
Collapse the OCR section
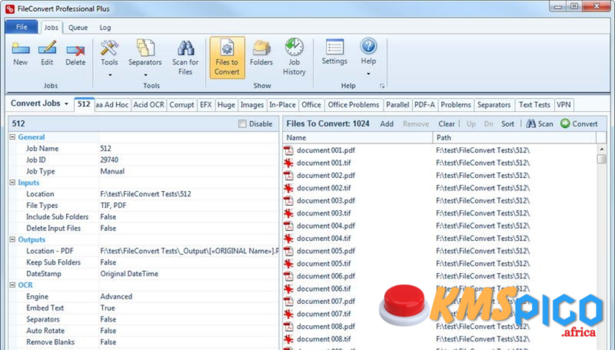pyautogui.click(x=12, y=285)
